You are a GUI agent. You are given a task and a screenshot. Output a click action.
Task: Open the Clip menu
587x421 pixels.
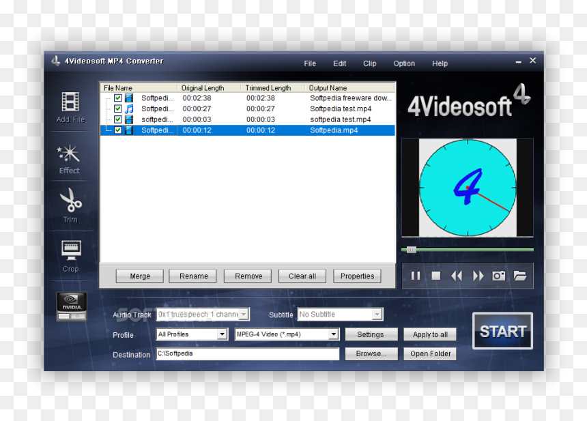click(x=369, y=63)
